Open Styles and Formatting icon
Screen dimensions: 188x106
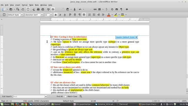click(x=4, y=15)
